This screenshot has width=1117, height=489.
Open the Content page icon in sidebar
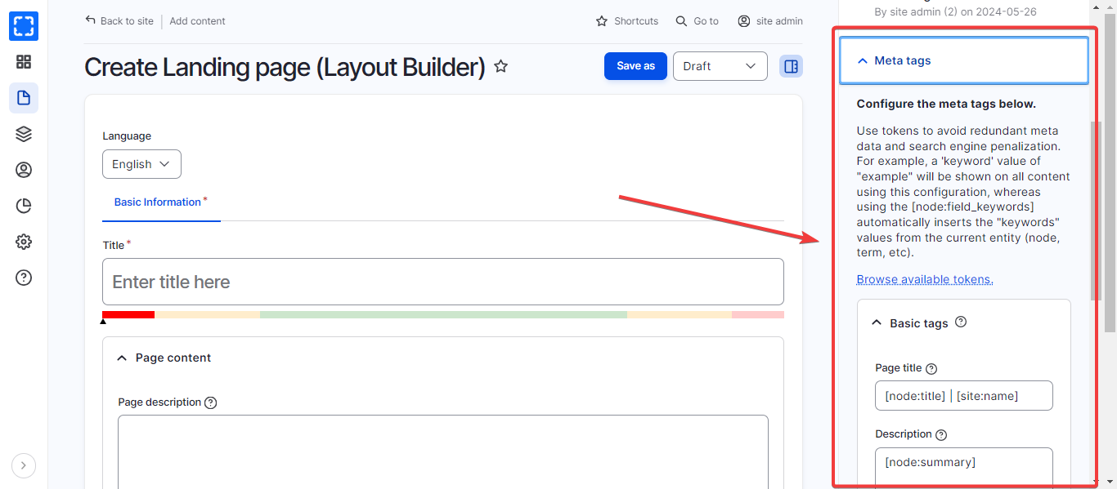24,98
